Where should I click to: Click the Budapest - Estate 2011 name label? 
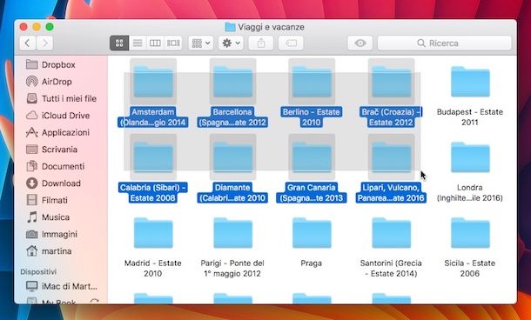(x=470, y=117)
